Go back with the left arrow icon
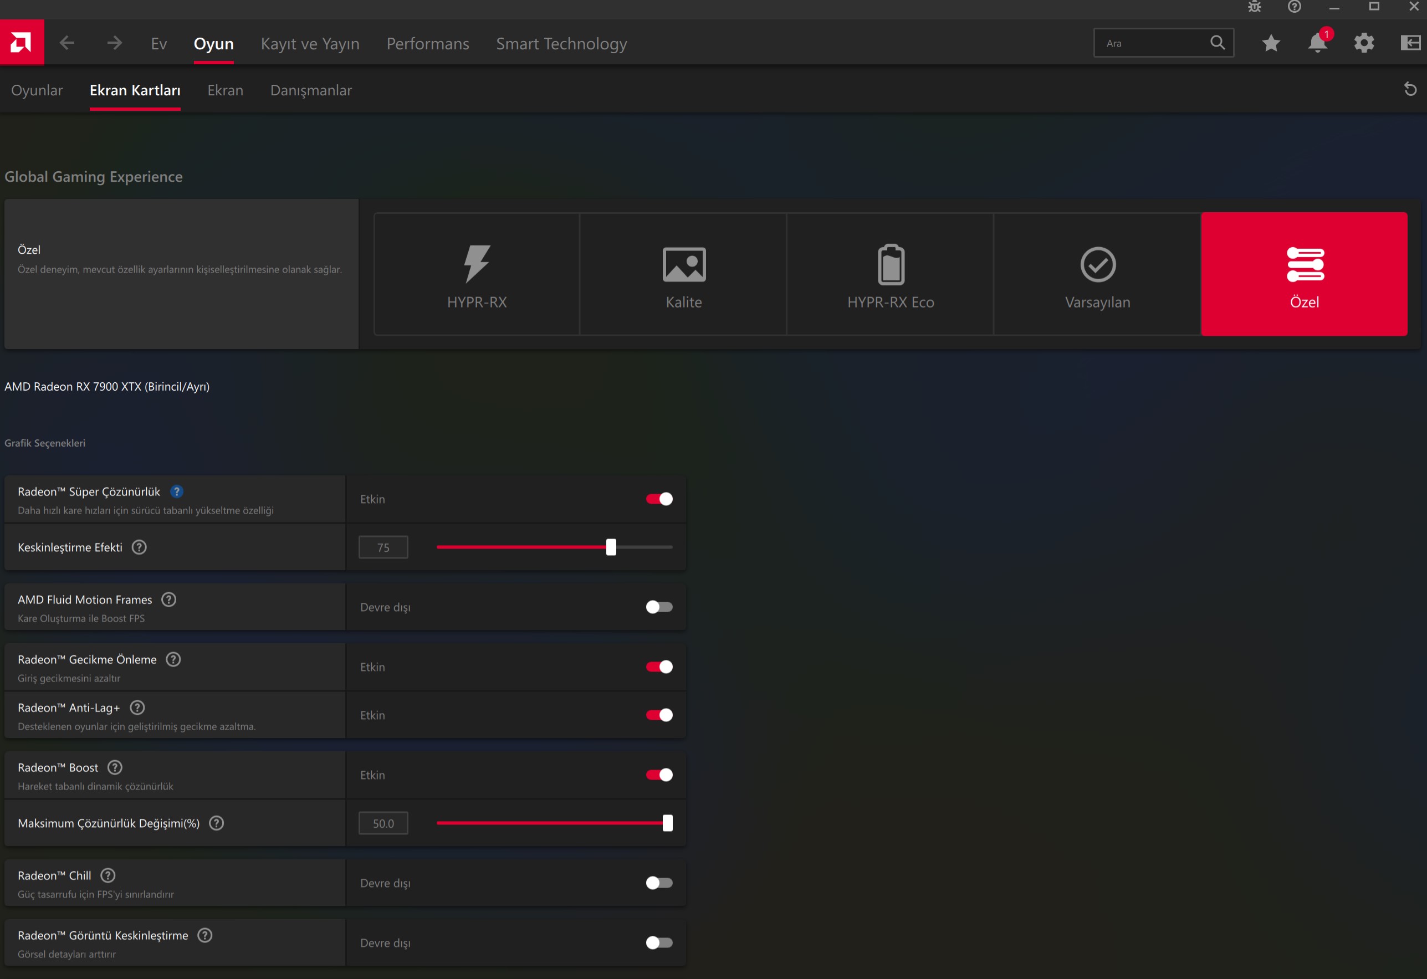 pos(67,43)
